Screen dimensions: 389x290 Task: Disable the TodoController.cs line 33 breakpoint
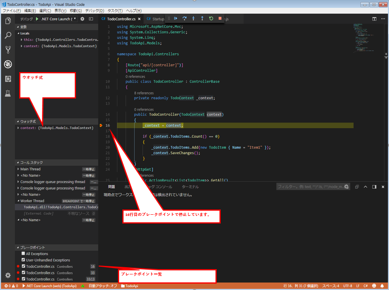pyautogui.click(x=23, y=273)
